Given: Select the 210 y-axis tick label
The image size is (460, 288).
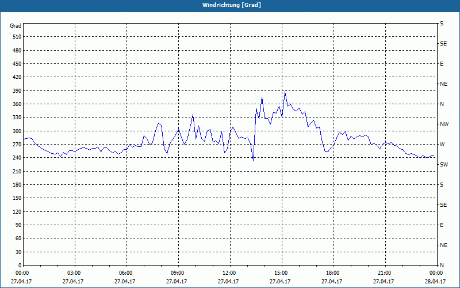Looking at the screenshot, I should (x=17, y=171).
